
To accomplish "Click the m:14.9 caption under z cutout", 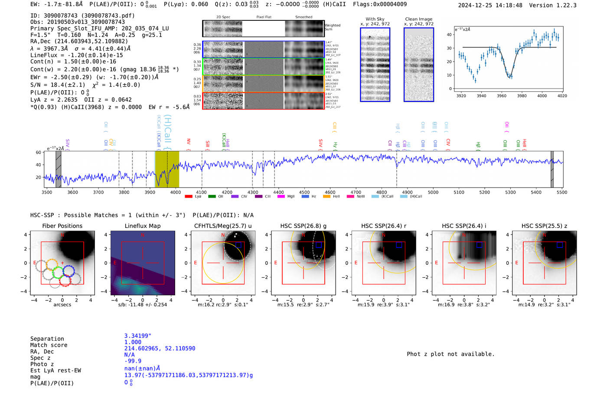I will pyautogui.click(x=545, y=305).
